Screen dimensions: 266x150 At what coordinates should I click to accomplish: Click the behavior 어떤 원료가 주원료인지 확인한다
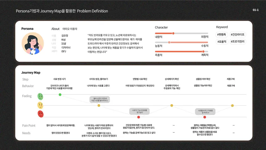[140, 86]
